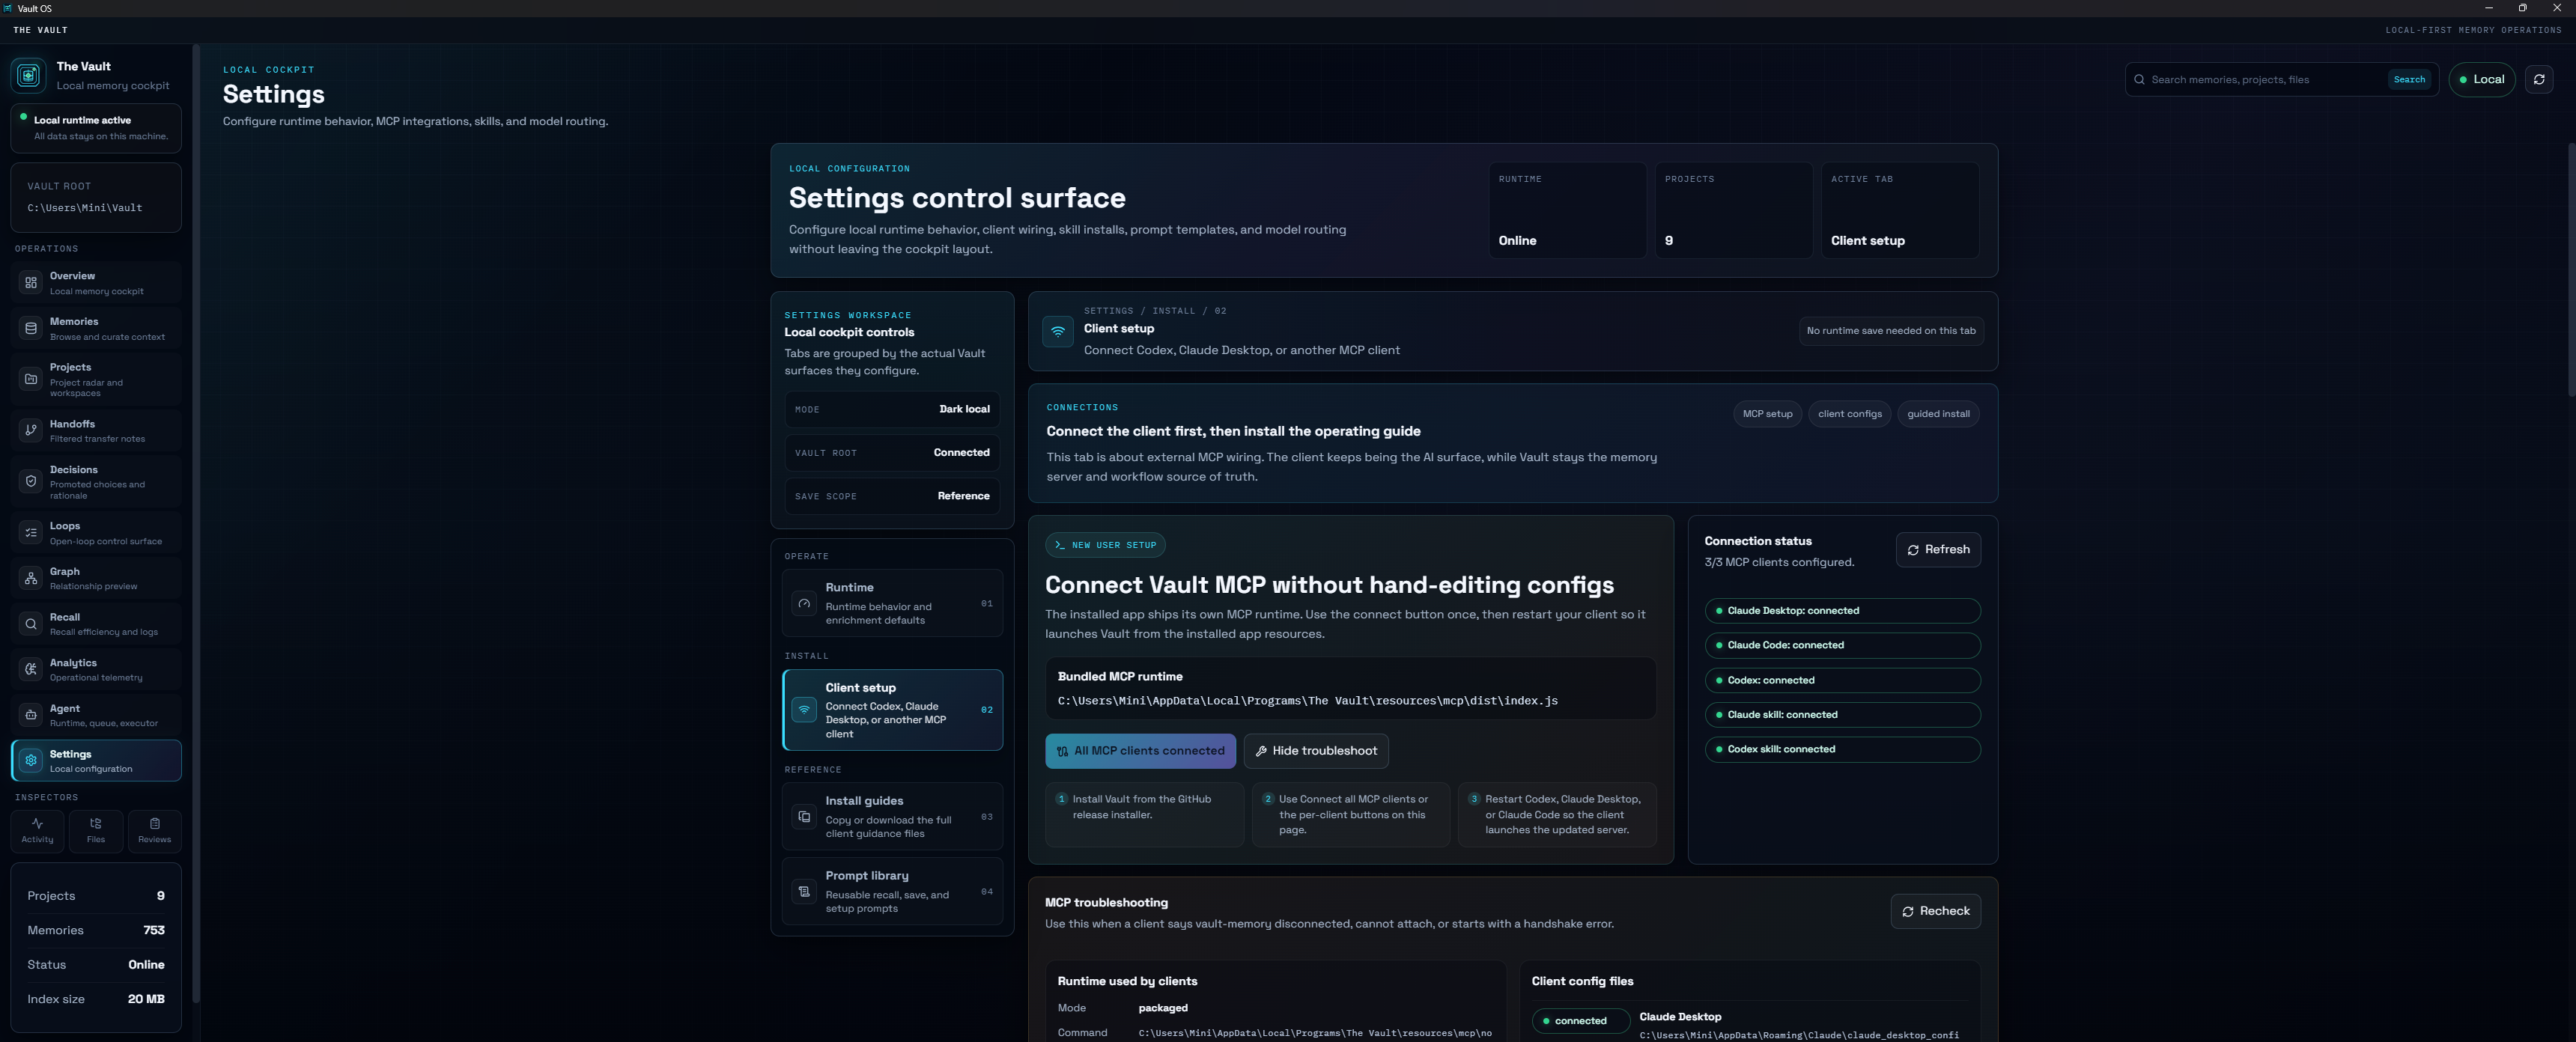
Task: Open the Decisions shield icon
Action: [31, 481]
